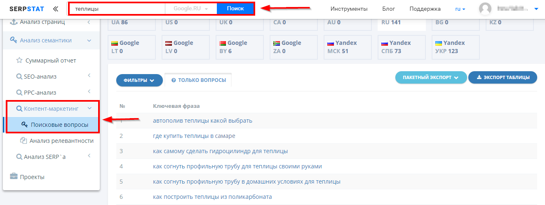Select the UK 0 database card
Screen dimensions: 545x205
[240, 24]
